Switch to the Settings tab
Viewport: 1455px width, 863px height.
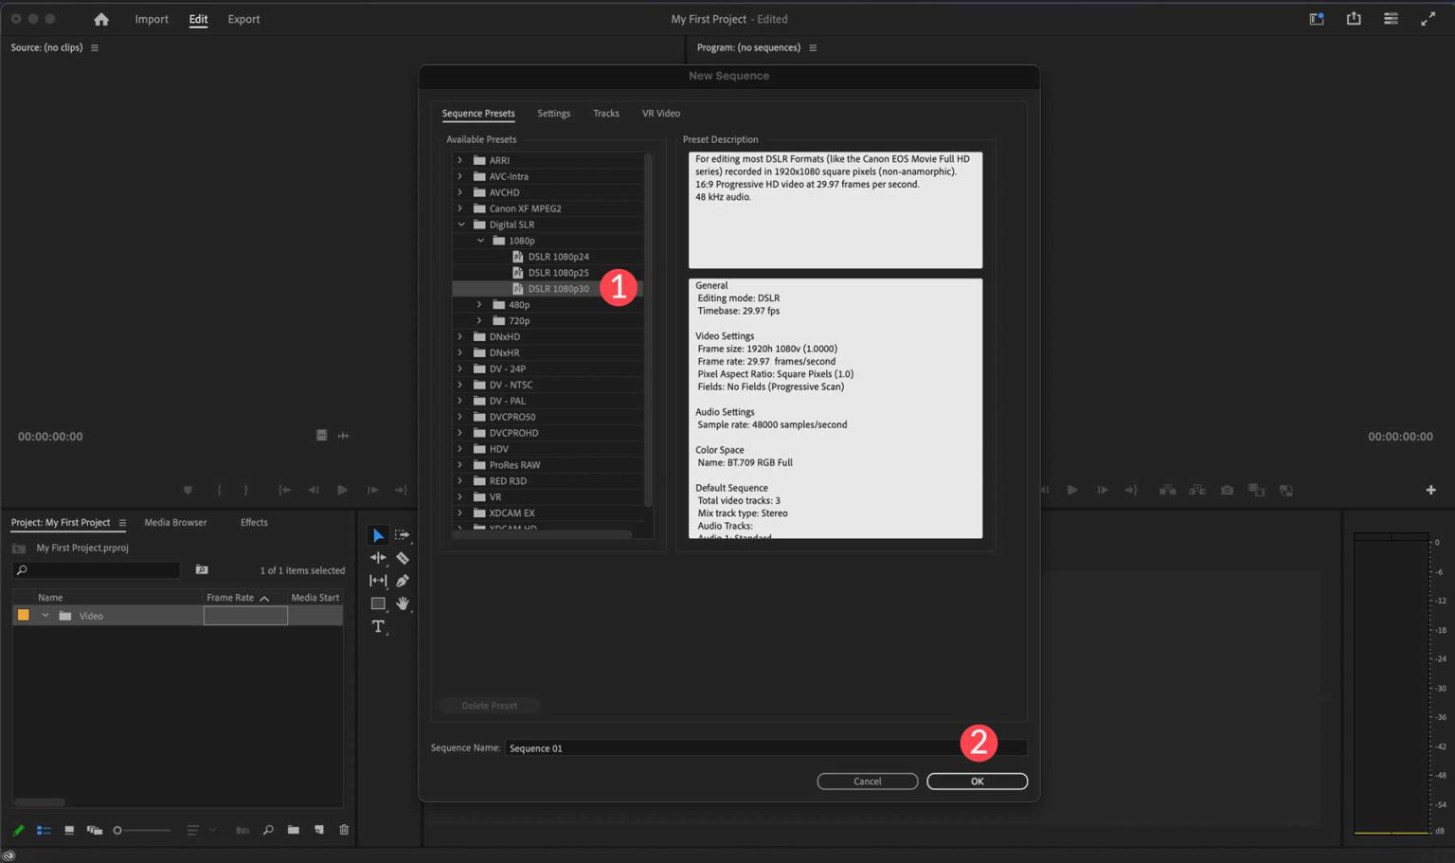click(553, 113)
